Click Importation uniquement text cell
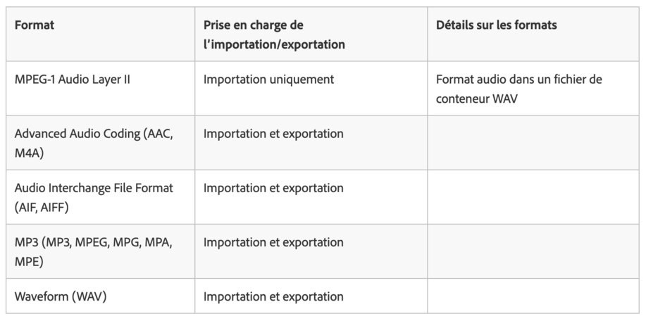This screenshot has width=646, height=321. click(268, 80)
